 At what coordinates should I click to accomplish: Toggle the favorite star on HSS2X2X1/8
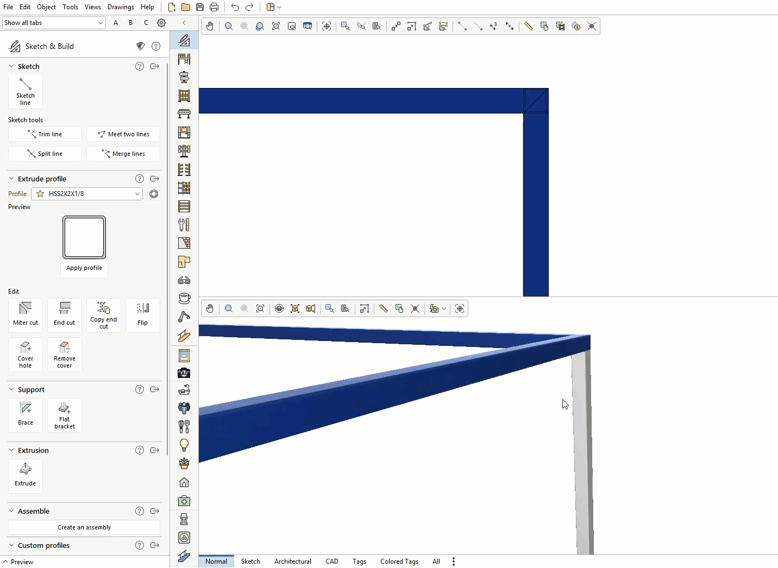[x=40, y=194]
